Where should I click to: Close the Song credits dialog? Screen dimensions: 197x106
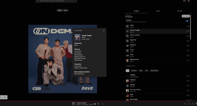[x=104, y=31]
